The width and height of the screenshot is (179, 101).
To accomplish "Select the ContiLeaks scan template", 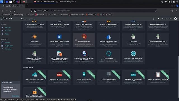I will pos(109,57).
